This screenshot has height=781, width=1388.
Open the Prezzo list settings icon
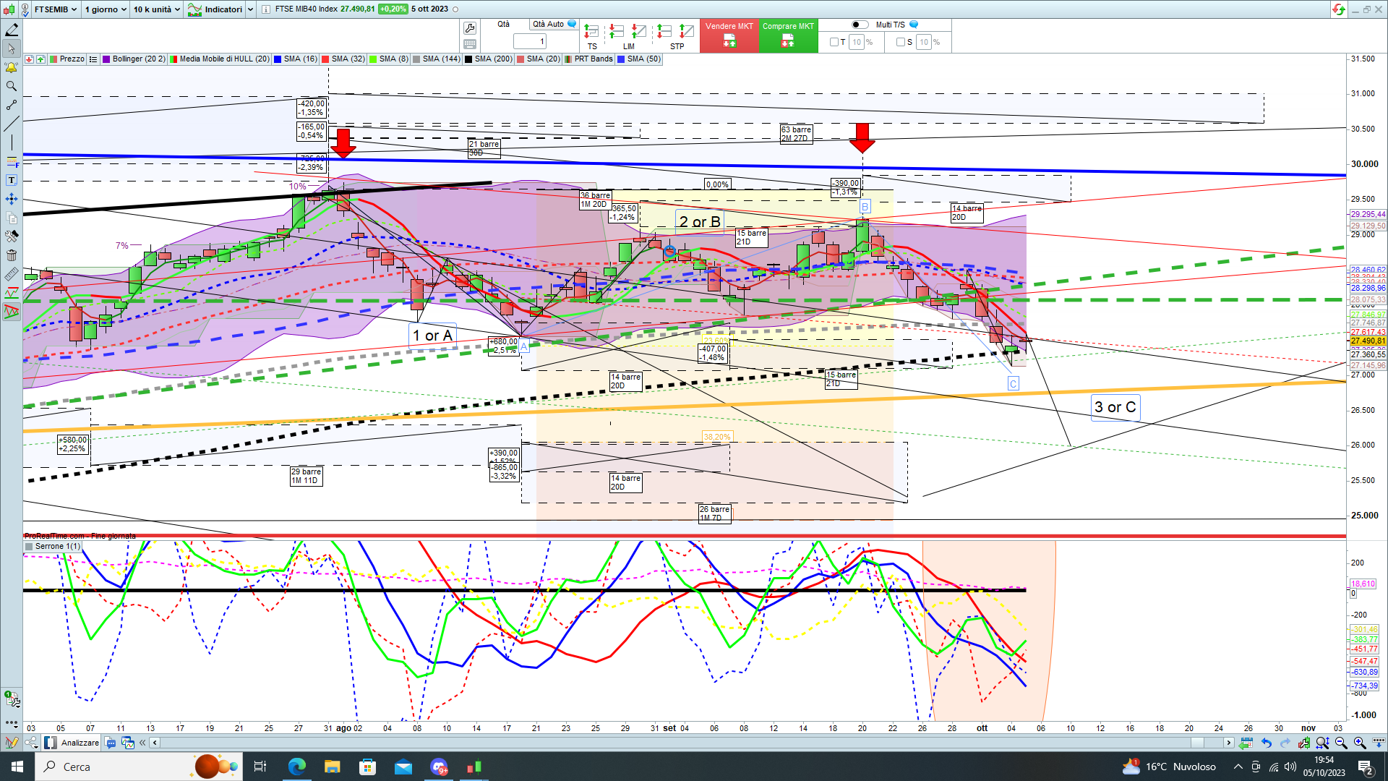tap(93, 59)
